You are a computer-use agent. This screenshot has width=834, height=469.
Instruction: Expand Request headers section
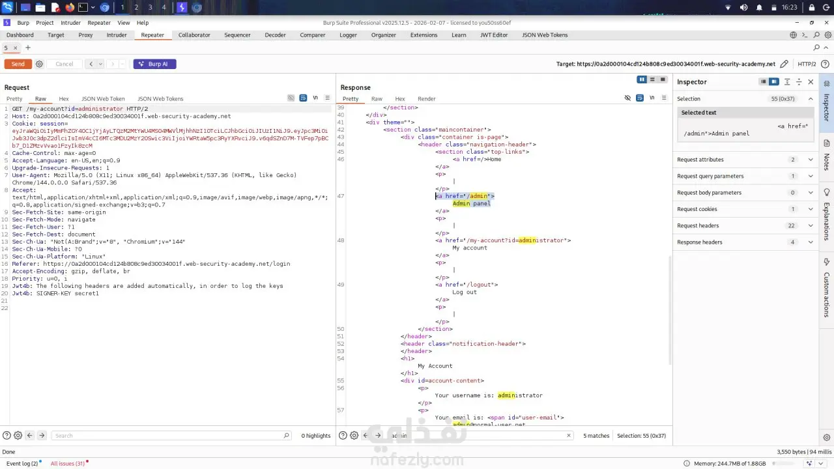click(745, 225)
